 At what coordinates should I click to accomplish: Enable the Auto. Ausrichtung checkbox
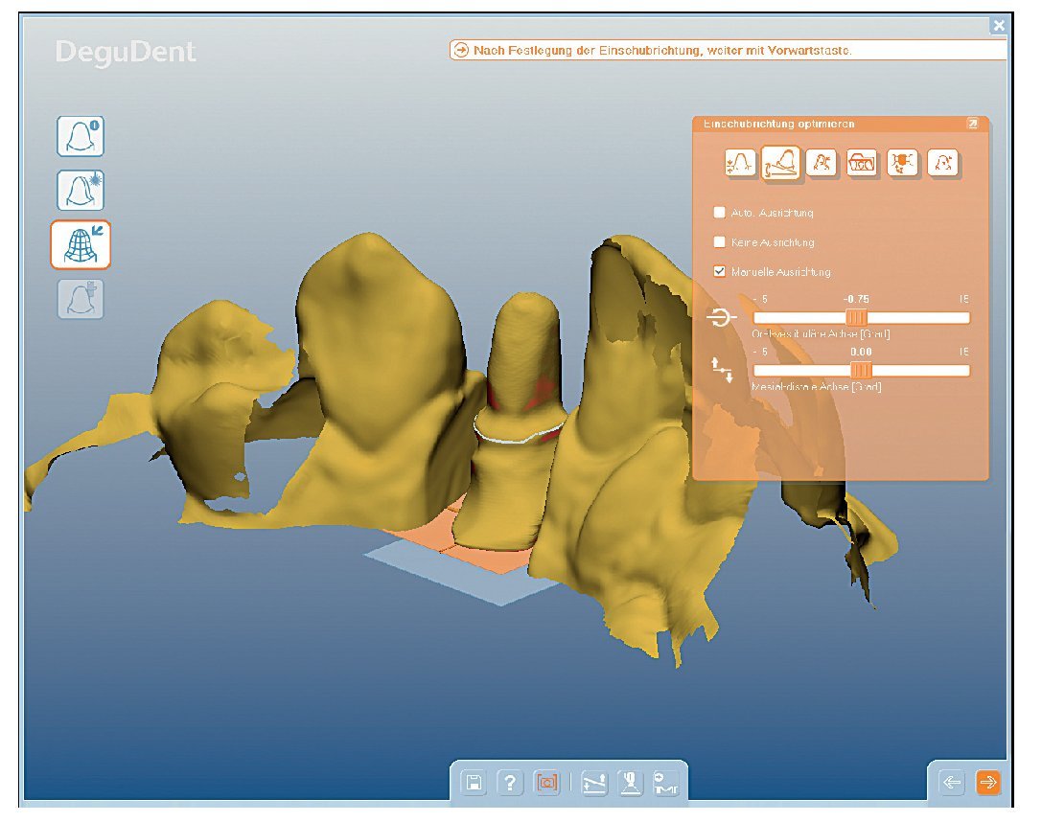click(720, 213)
